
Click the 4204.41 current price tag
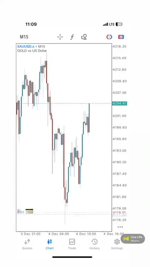(x=120, y=103)
